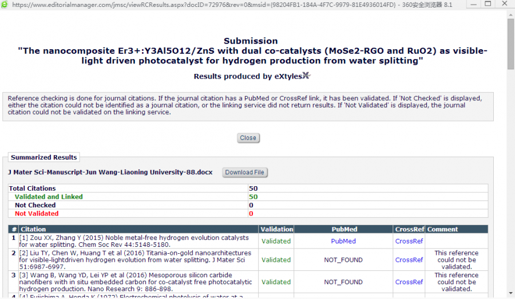Click Validated status for citation 1
The width and height of the screenshot is (515, 299).
[276, 241]
